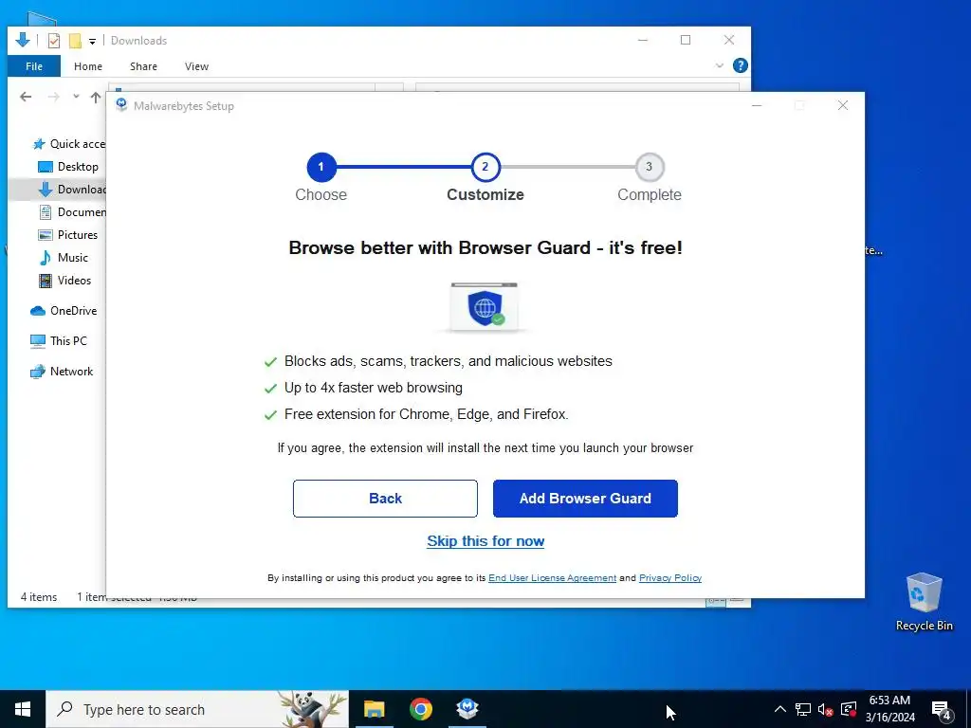Show hidden system tray icons
The width and height of the screenshot is (971, 728).
780,709
